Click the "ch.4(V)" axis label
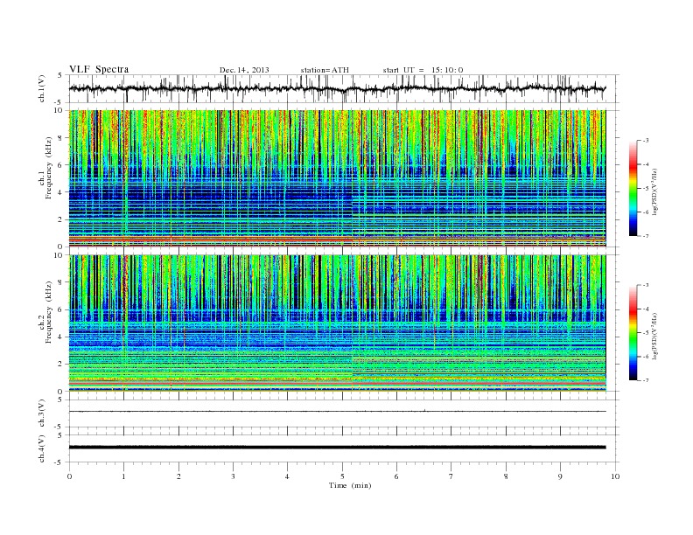 42,448
